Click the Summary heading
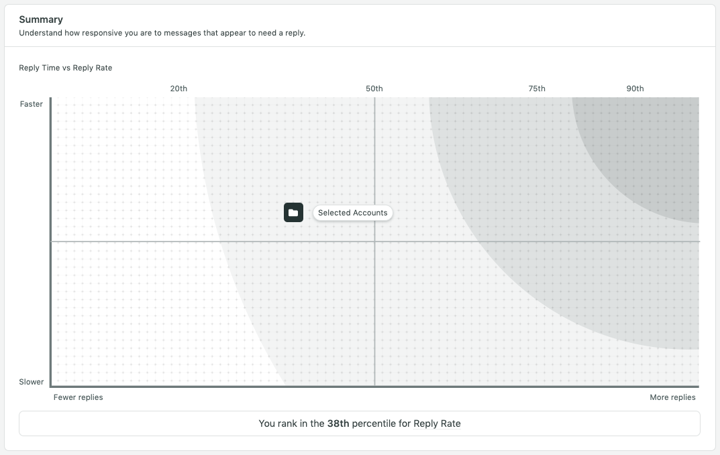720x455 pixels. click(41, 19)
